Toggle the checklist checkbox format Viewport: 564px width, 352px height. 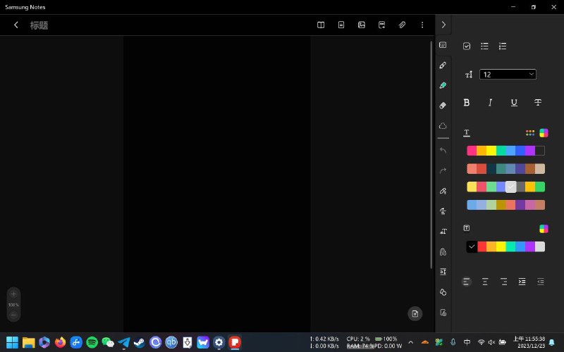[466, 46]
